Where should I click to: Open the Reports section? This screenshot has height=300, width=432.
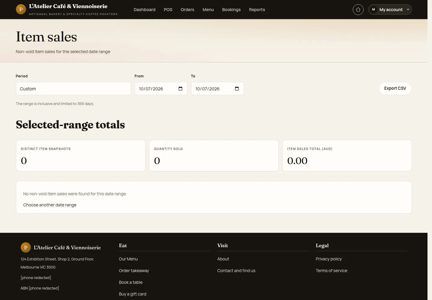[x=257, y=10]
